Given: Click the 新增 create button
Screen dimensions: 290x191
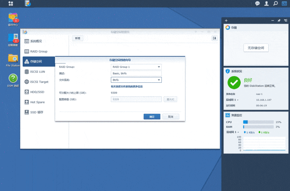Looking at the screenshot, I should (x=78, y=38).
